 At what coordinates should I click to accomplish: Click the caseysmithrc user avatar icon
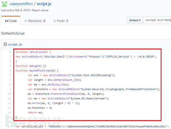click(4, 4)
